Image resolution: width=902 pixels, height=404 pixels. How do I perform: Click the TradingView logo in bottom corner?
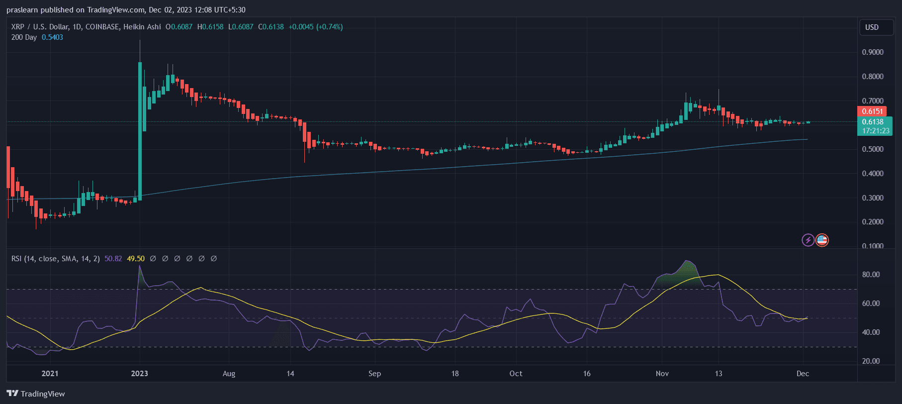(x=36, y=394)
